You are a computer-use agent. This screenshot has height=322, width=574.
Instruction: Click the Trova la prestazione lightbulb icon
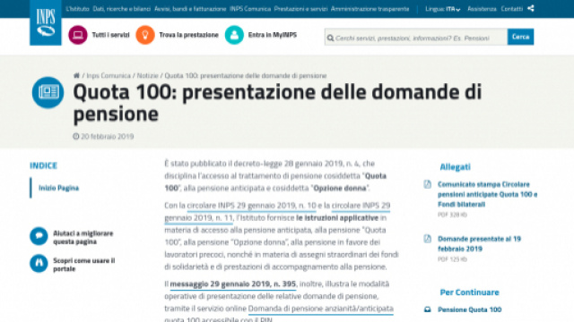pyautogui.click(x=145, y=35)
